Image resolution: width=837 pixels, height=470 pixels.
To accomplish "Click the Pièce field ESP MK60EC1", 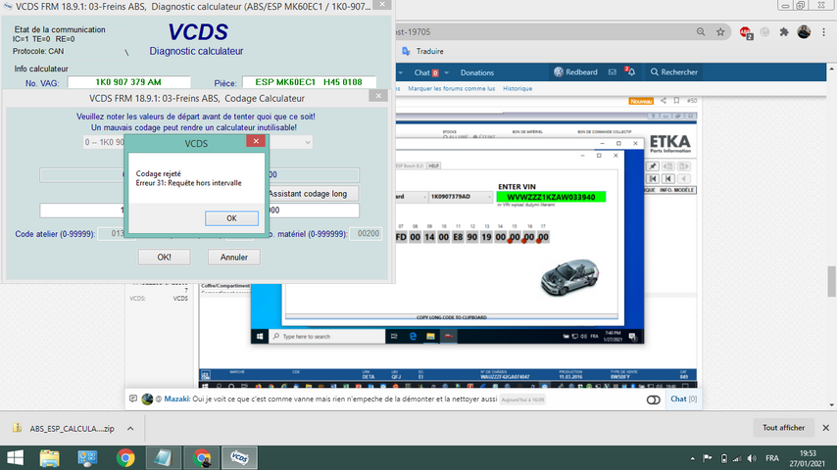I will (x=309, y=82).
